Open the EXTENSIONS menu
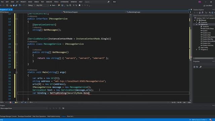Screen dimensions: 215x121 (x=64, y=2)
